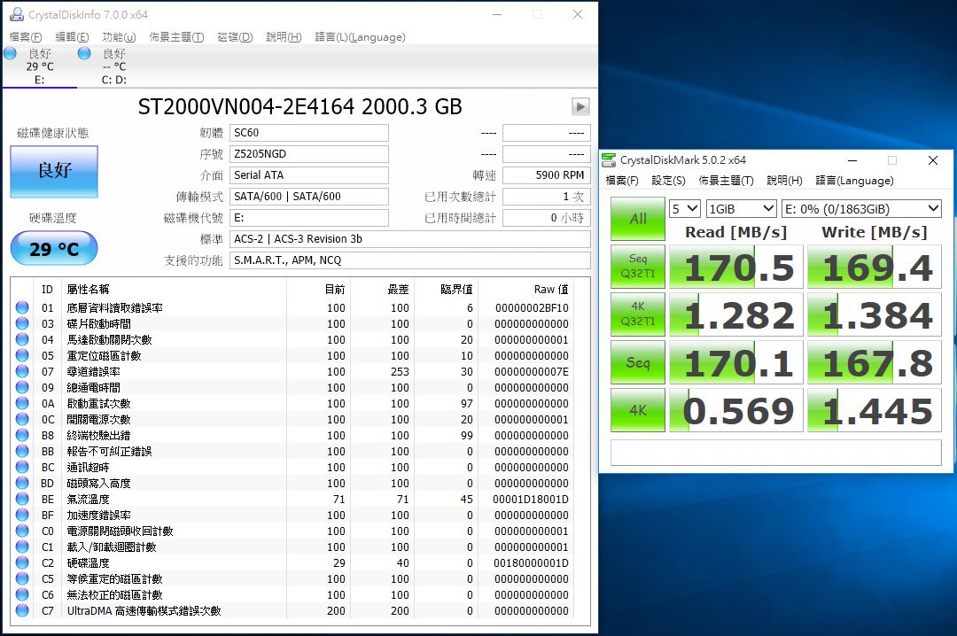Click the status orb for attribute B8
This screenshot has width=957, height=636.
(x=22, y=435)
